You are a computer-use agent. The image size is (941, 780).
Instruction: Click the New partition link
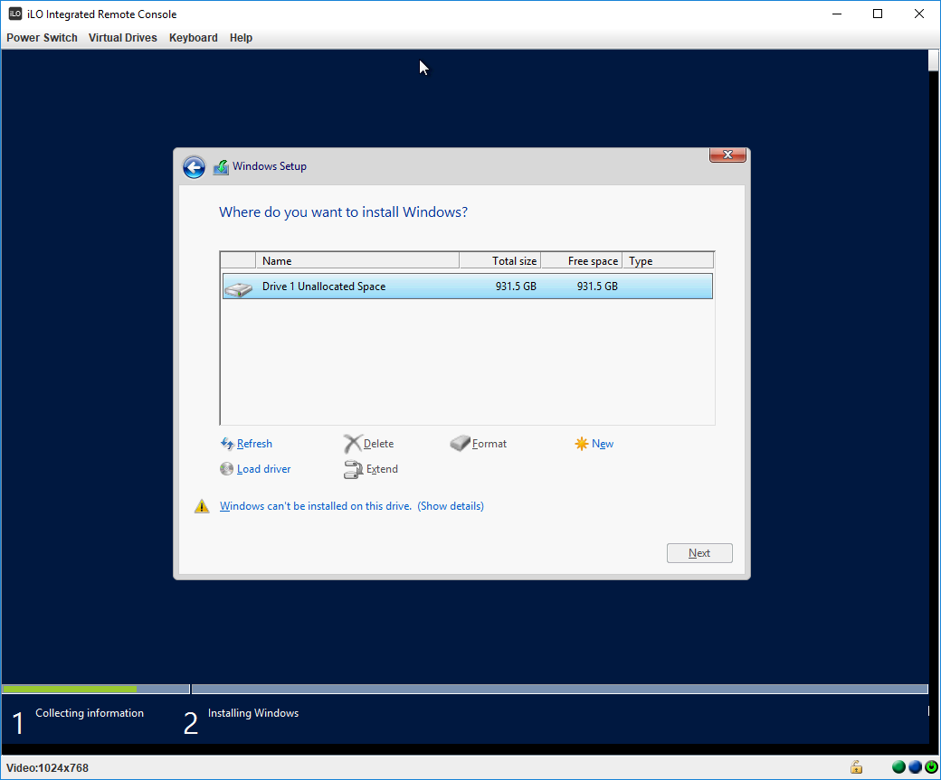[x=603, y=444]
